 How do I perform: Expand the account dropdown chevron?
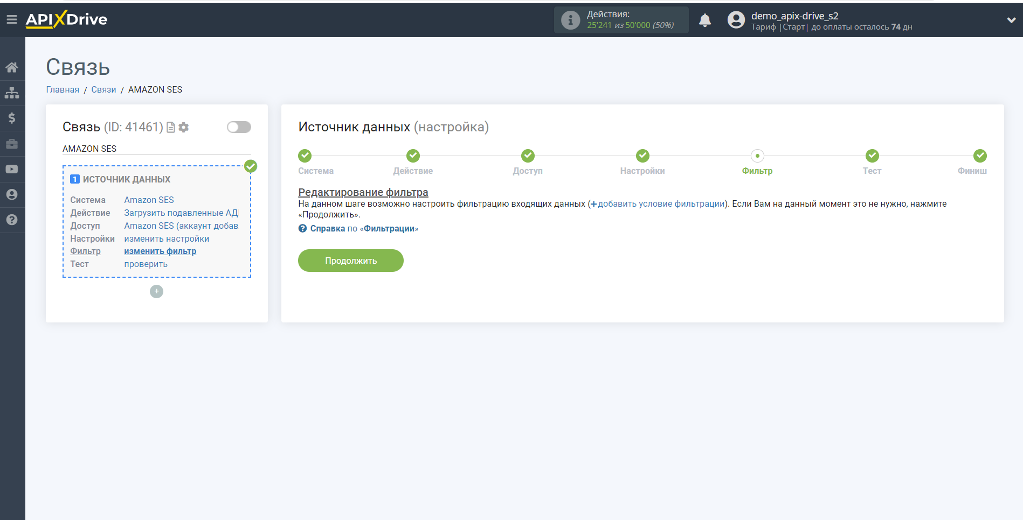tap(1011, 20)
